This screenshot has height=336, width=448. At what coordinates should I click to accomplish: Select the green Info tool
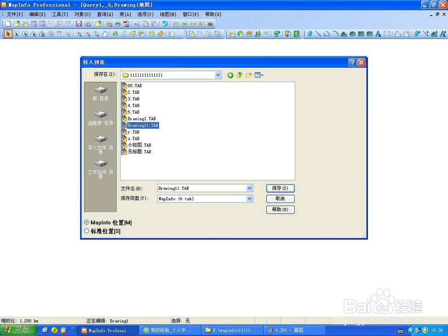point(115,34)
